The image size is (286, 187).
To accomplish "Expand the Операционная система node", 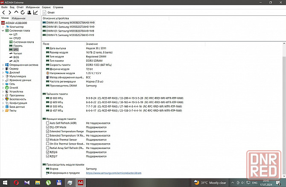I will [x=3, y=65].
